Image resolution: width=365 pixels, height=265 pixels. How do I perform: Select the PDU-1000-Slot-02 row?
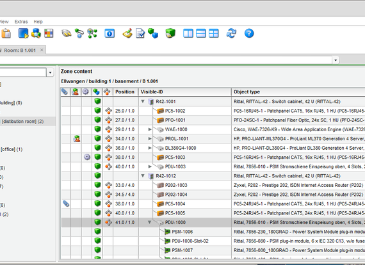click(x=213, y=241)
